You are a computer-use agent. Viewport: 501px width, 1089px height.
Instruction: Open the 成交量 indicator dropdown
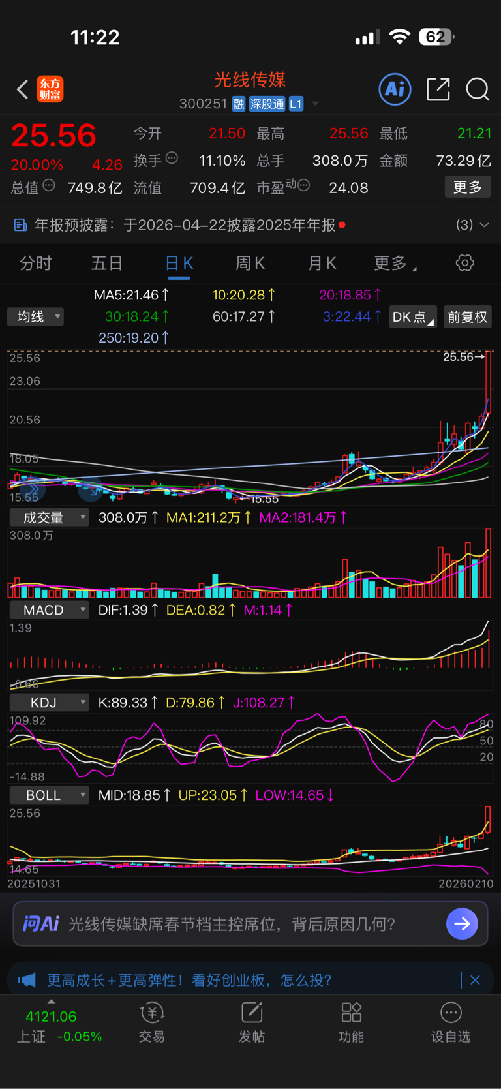point(49,517)
